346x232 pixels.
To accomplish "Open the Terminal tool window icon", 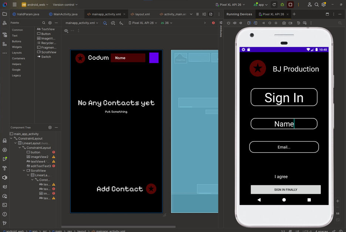I will pos(5,205).
